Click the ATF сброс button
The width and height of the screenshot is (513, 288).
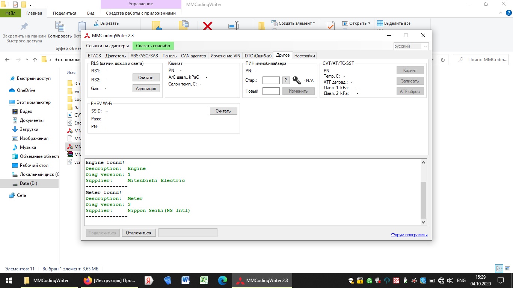click(x=410, y=91)
